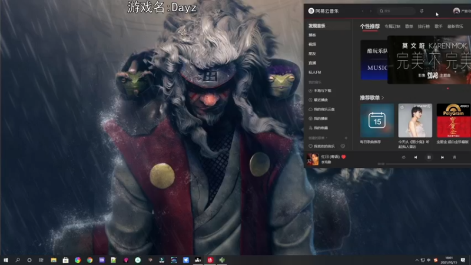Image resolution: width=471 pixels, height=265 pixels.
Task: Open the PolyGram red cover playlist
Action: [x=453, y=121]
